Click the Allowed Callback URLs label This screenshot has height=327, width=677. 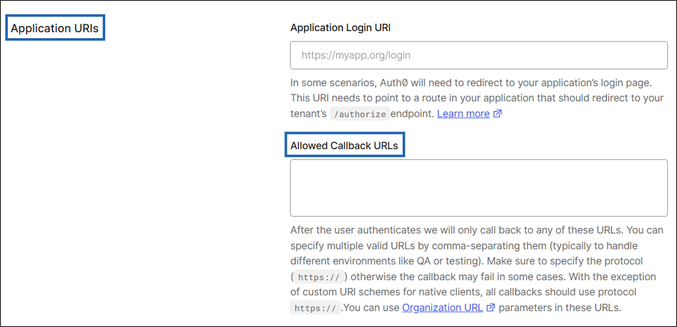[x=344, y=146]
